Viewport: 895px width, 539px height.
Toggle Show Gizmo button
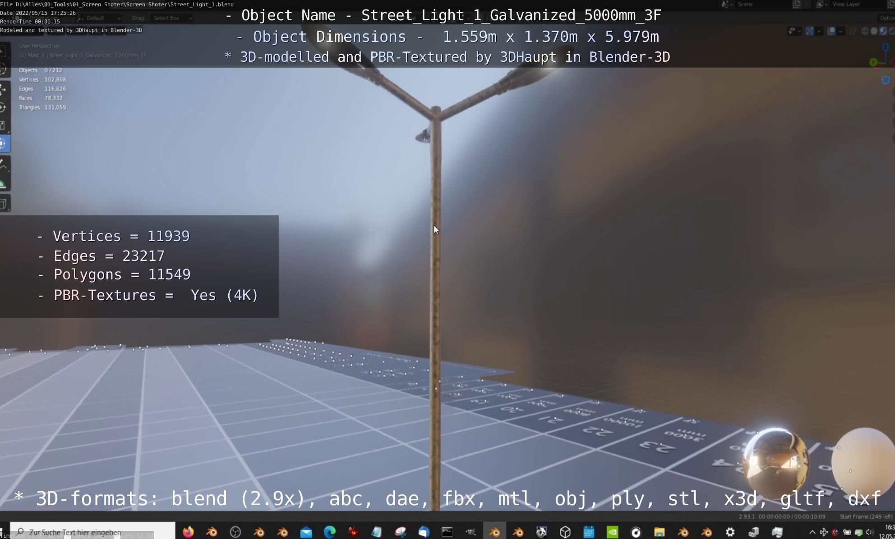click(x=810, y=31)
